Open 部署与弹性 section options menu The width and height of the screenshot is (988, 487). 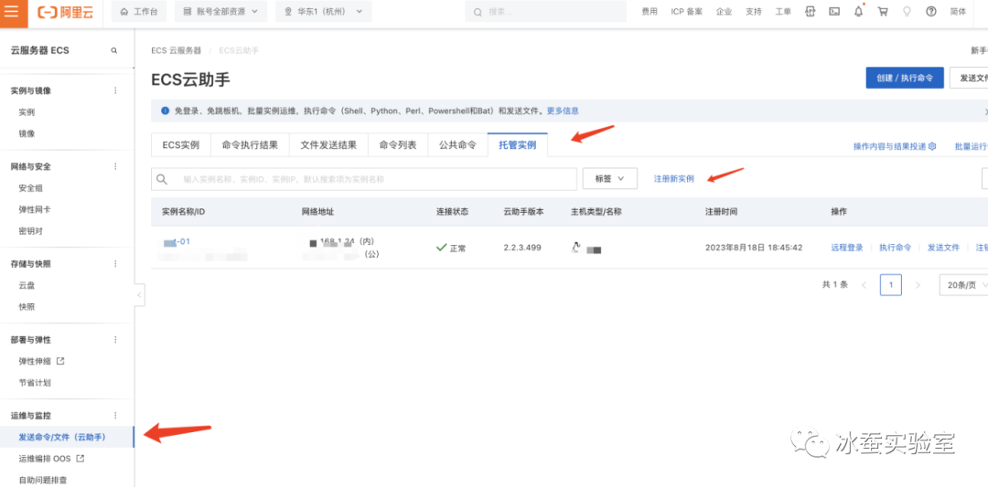(x=115, y=340)
